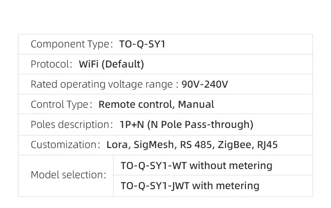Click the "Model selection" label
The height and width of the screenshot is (208, 331).
68,175
